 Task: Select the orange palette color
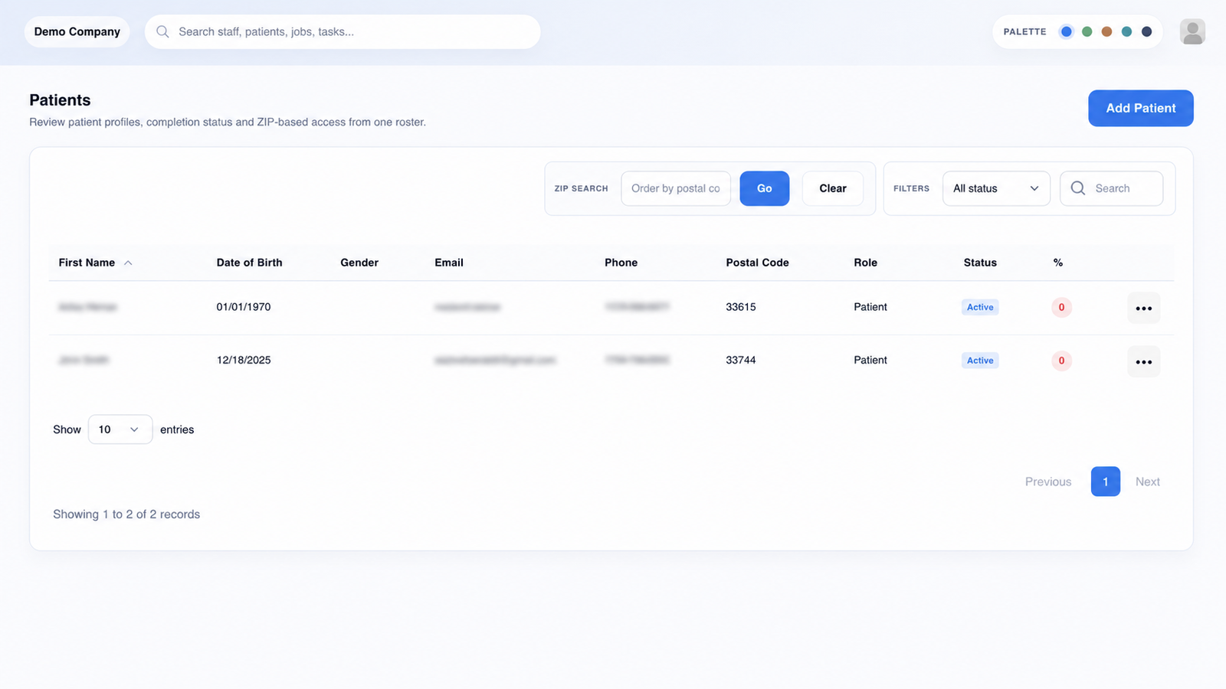tap(1106, 31)
